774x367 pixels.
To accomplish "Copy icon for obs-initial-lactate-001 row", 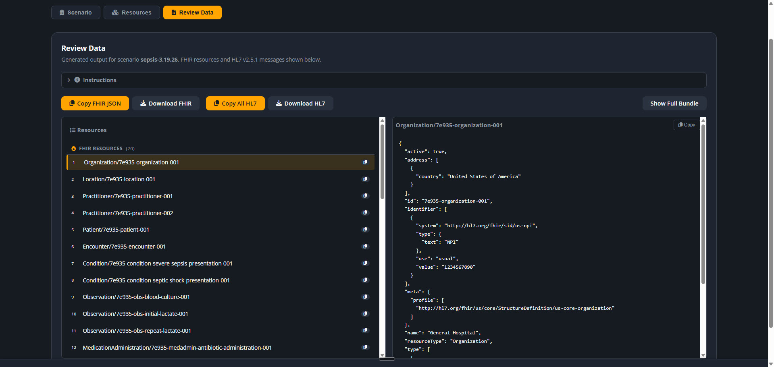I will [365, 313].
